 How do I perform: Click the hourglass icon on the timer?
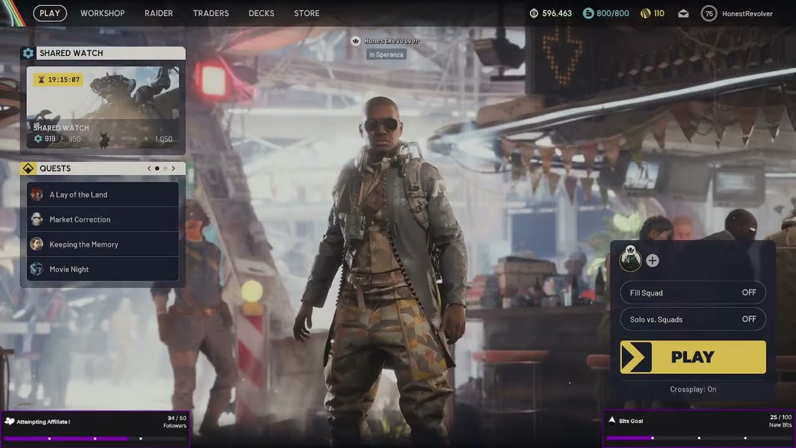pos(41,80)
